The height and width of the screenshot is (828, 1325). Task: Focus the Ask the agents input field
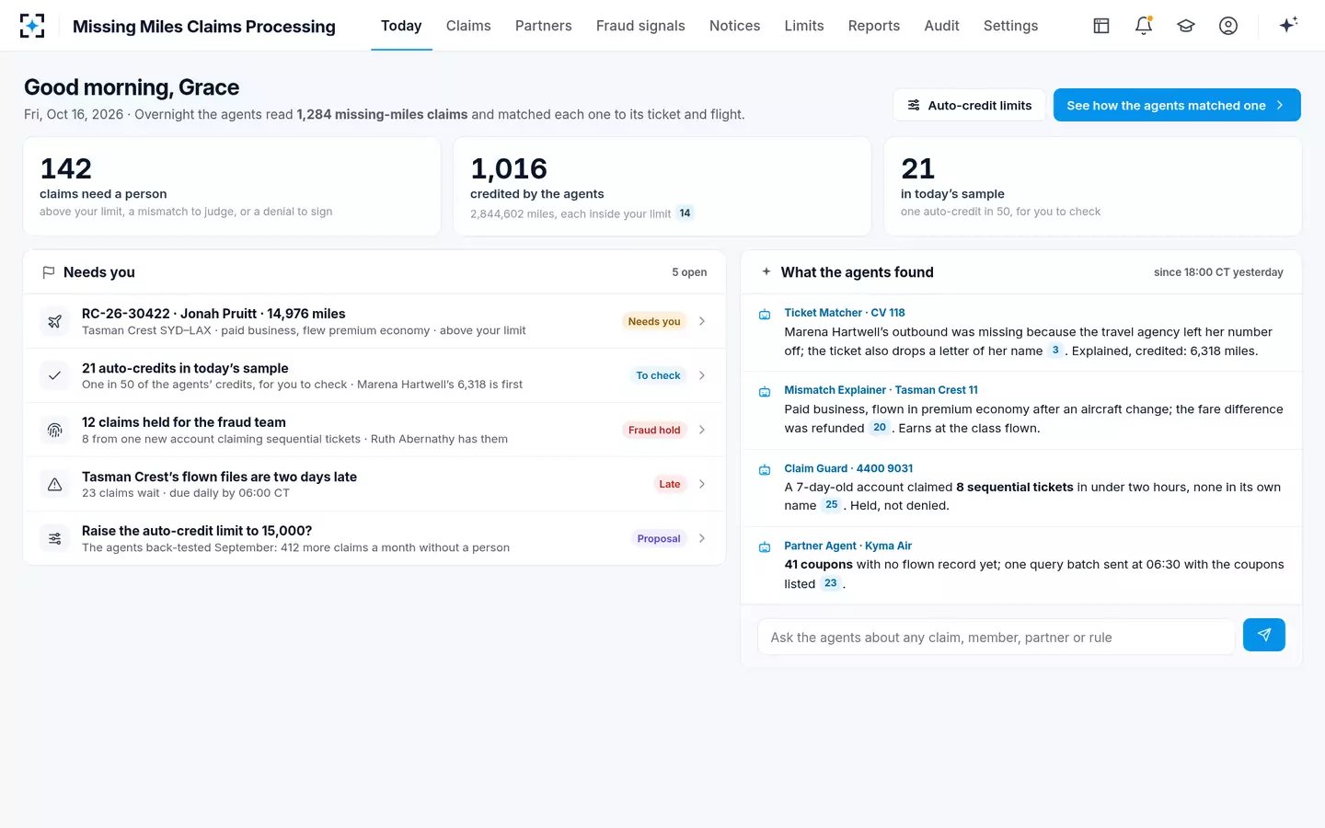996,637
